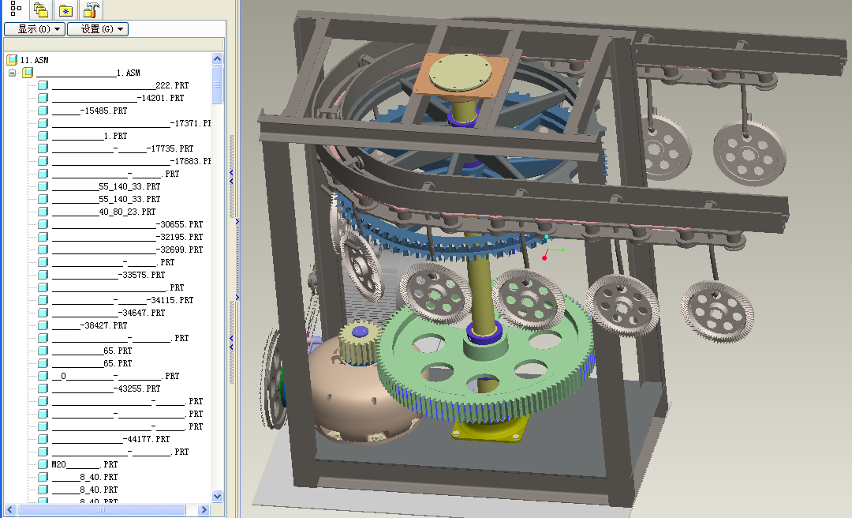852x518 pixels.
Task: Select the part icon of -44177.PRT
Action: (43, 438)
